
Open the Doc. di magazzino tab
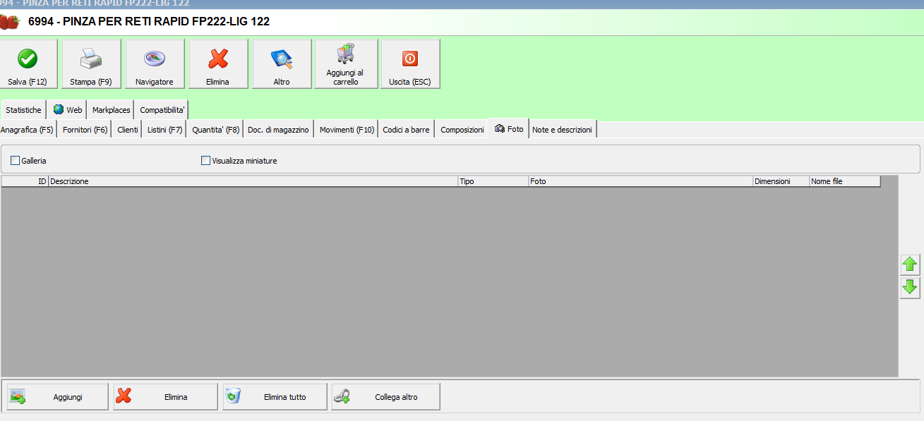click(x=278, y=130)
